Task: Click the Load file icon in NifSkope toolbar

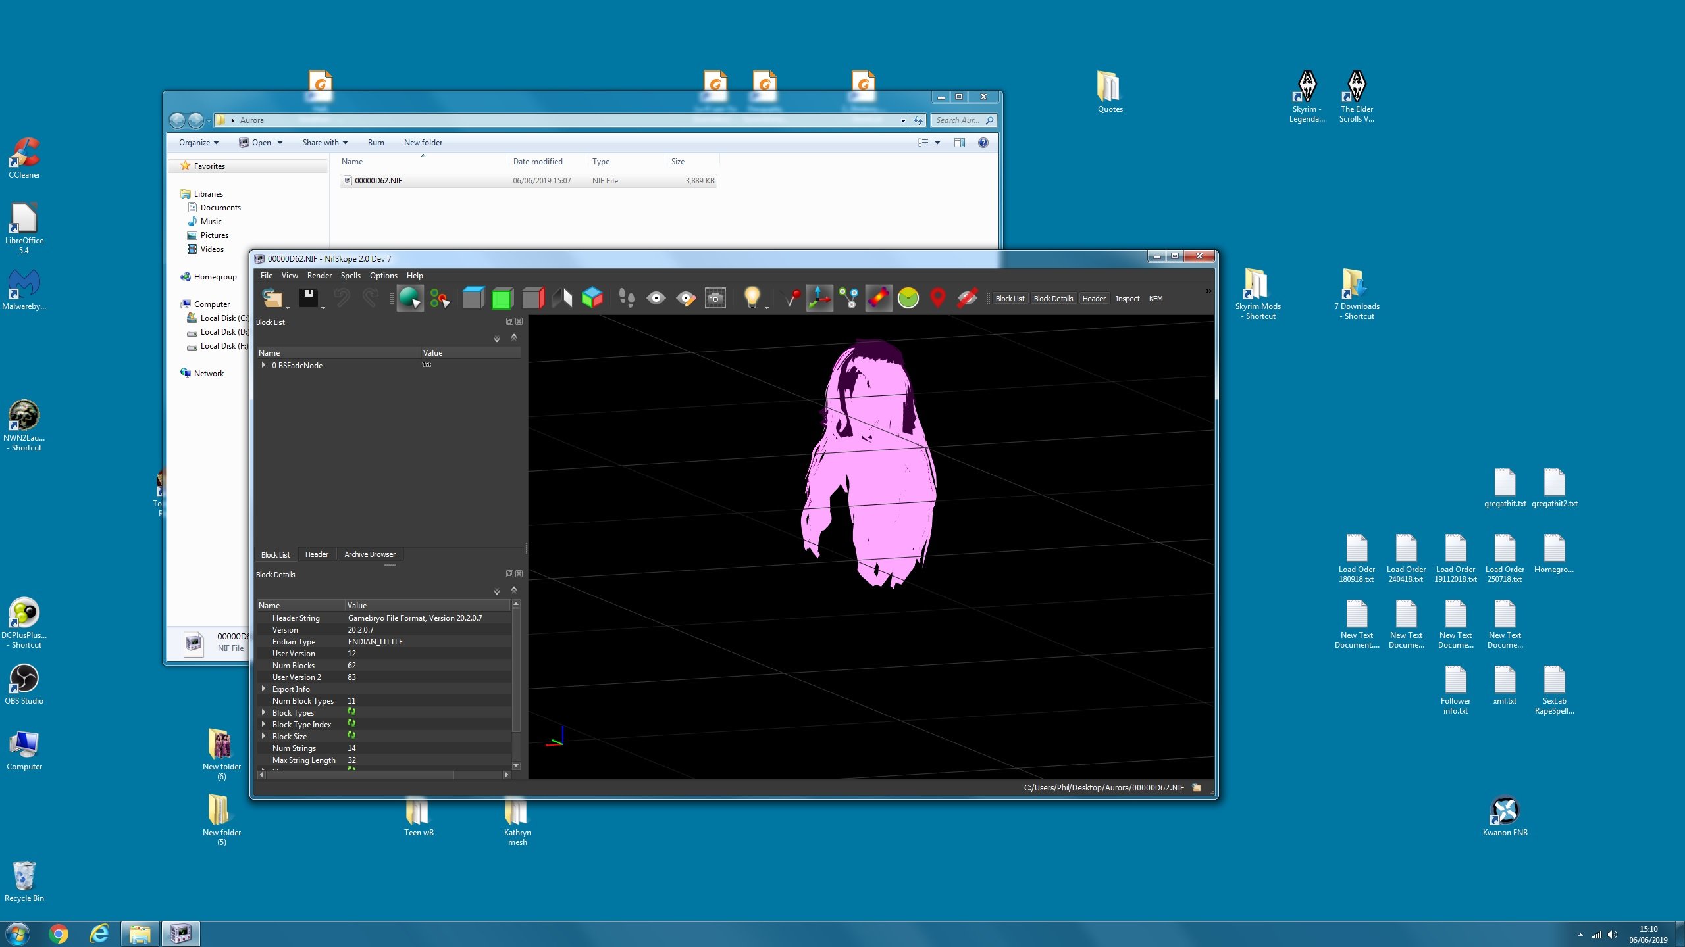Action: pos(272,298)
